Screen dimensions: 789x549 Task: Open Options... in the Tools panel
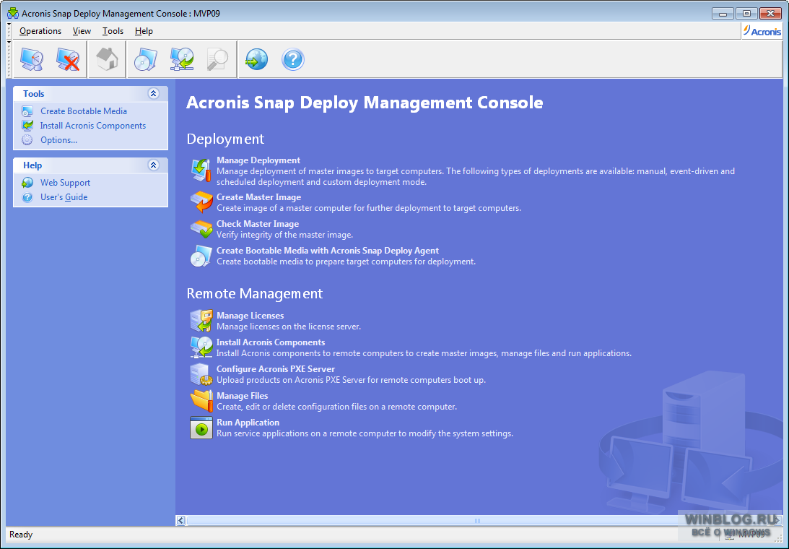click(59, 140)
